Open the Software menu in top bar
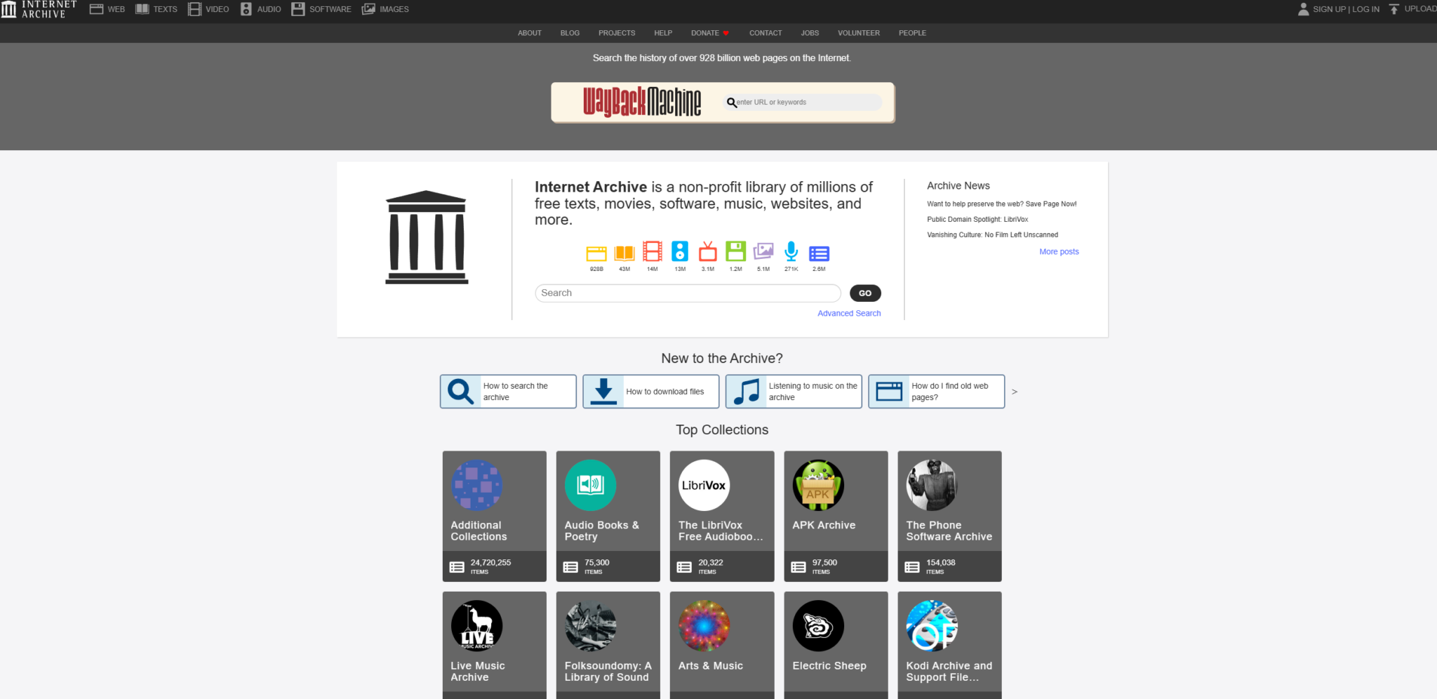 click(x=321, y=9)
